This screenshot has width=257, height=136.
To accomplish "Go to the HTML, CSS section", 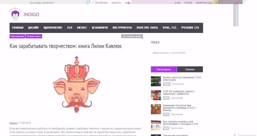I will click(x=169, y=28).
